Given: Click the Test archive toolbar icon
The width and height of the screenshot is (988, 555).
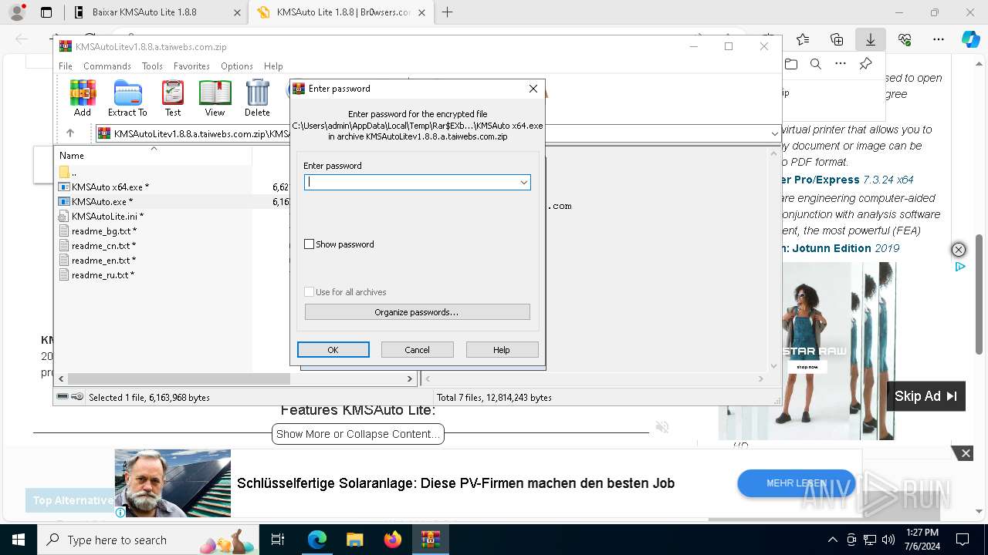Looking at the screenshot, I should [x=173, y=98].
